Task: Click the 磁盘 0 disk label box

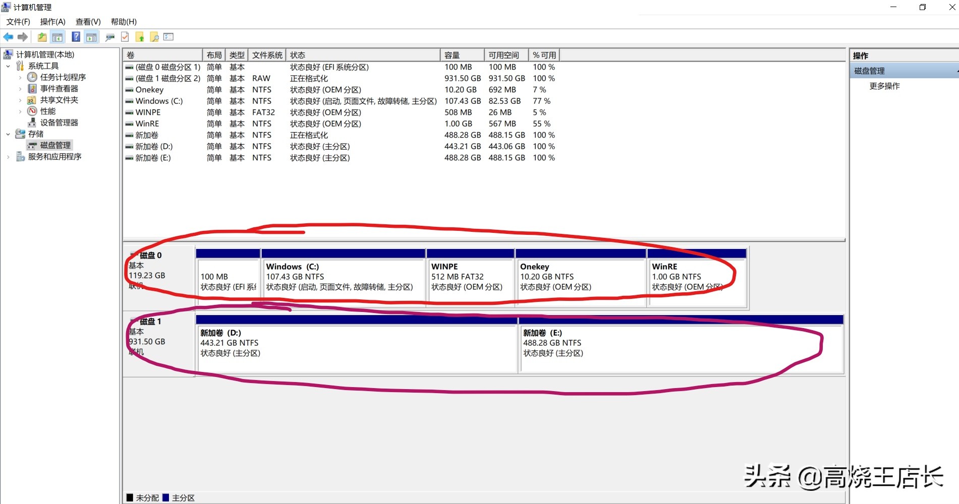Action: click(159, 277)
